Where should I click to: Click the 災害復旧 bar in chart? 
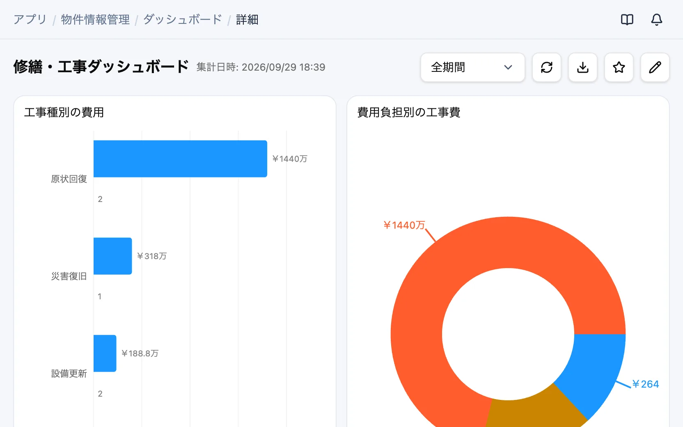point(113,256)
